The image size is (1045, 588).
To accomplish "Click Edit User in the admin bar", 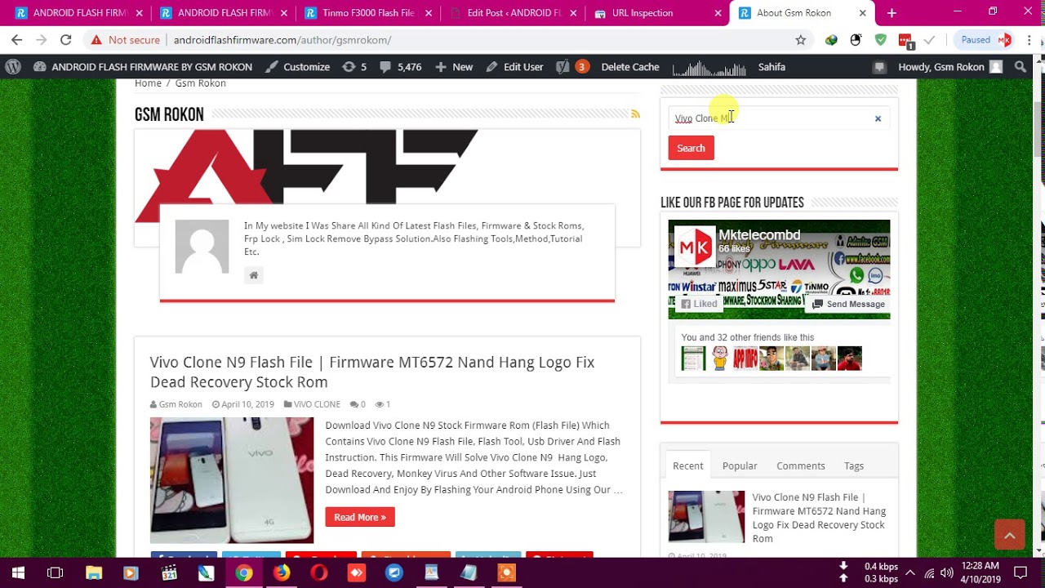I will click(x=514, y=67).
